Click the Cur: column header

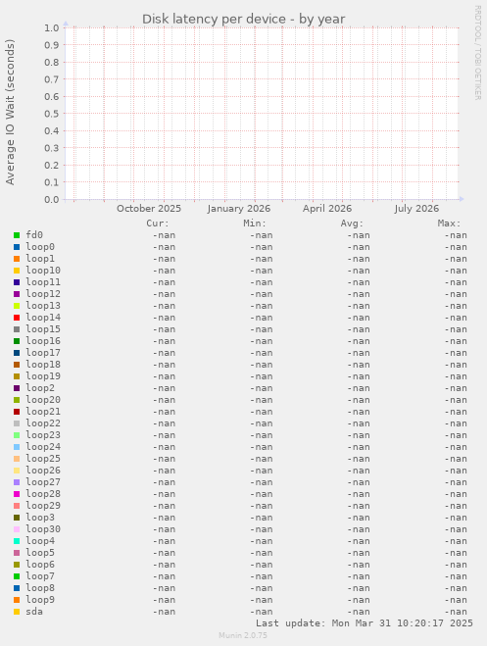click(x=158, y=224)
